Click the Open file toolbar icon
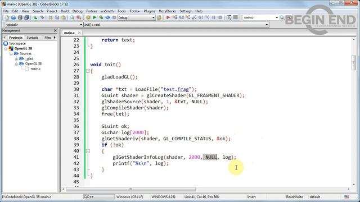This screenshot has width=360, height=202. pos(13,17)
